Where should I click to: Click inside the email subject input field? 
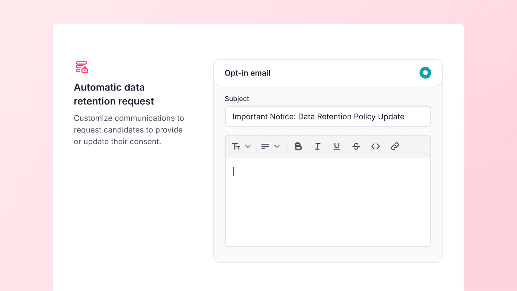(x=328, y=116)
